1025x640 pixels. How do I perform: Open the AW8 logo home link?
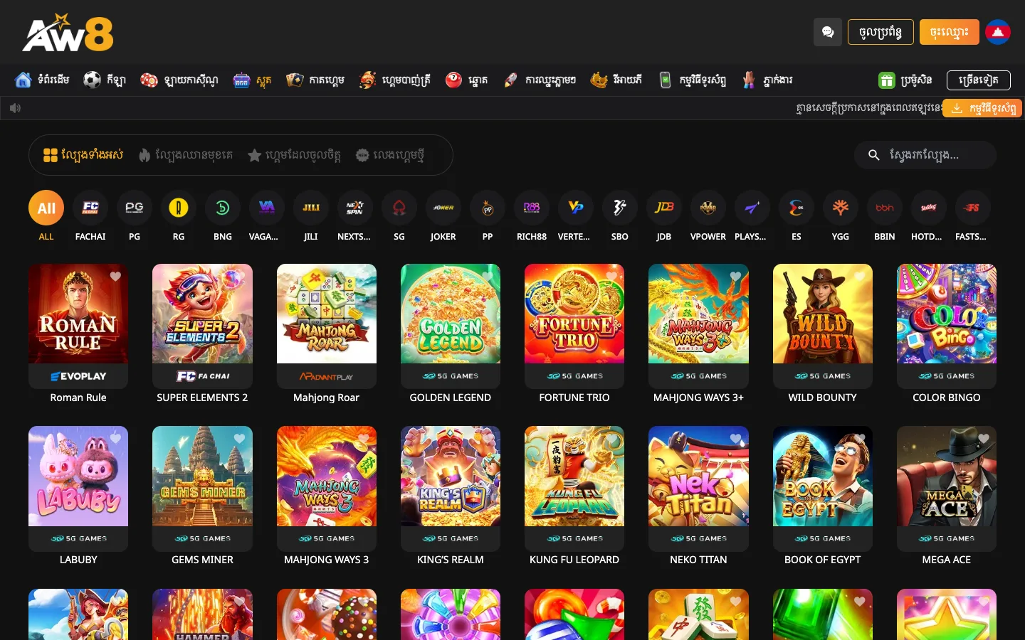pos(68,33)
